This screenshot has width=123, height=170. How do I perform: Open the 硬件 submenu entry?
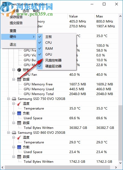tap(19, 37)
